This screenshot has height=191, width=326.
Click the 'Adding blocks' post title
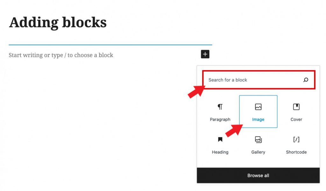(x=58, y=23)
